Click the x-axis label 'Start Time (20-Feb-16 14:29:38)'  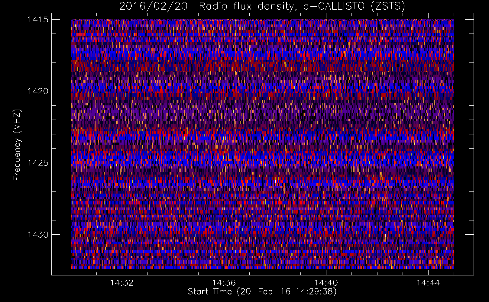coord(262,292)
